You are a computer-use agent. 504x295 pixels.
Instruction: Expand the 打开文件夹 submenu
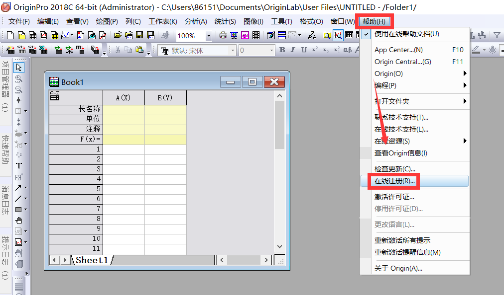[415, 101]
